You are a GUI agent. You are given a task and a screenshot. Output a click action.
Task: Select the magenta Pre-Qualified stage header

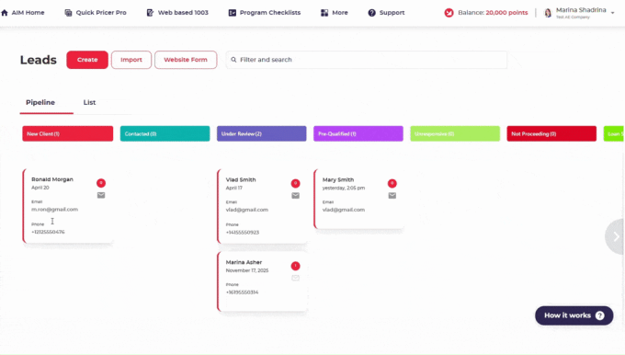(x=358, y=133)
